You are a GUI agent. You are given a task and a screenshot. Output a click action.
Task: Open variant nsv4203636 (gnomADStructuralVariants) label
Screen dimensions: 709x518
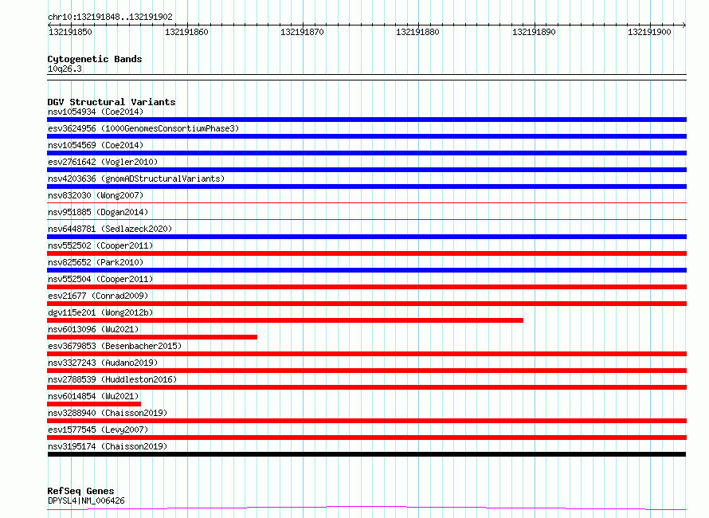[136, 179]
